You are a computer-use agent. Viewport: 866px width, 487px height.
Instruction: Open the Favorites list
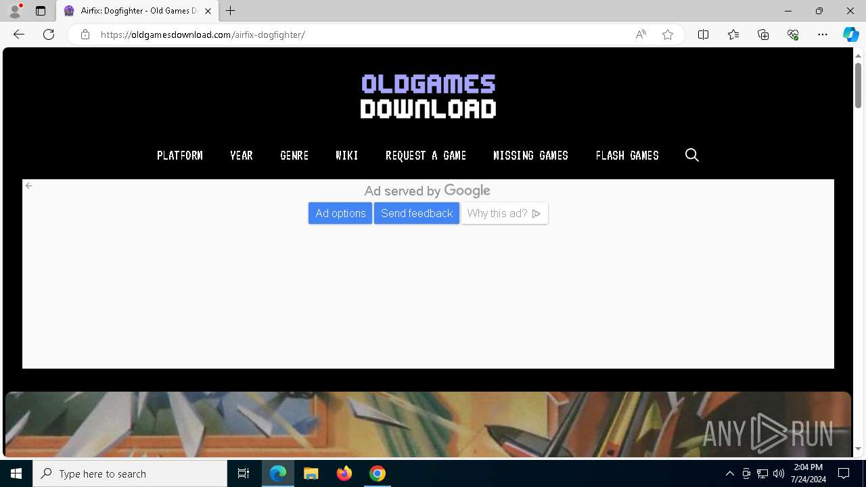click(x=733, y=34)
